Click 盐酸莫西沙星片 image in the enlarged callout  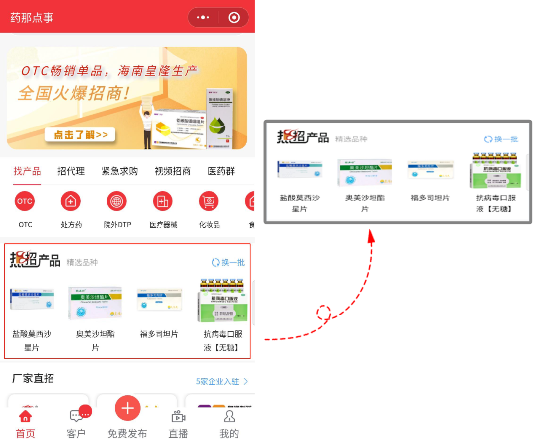click(x=300, y=170)
